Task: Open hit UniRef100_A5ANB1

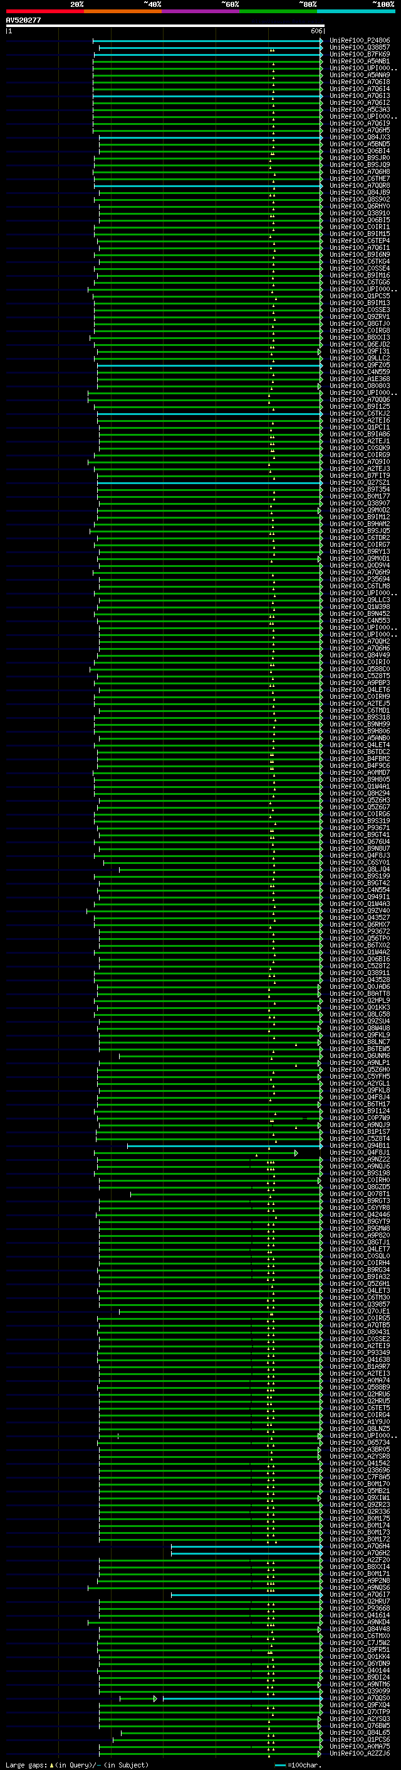Action: [359, 61]
